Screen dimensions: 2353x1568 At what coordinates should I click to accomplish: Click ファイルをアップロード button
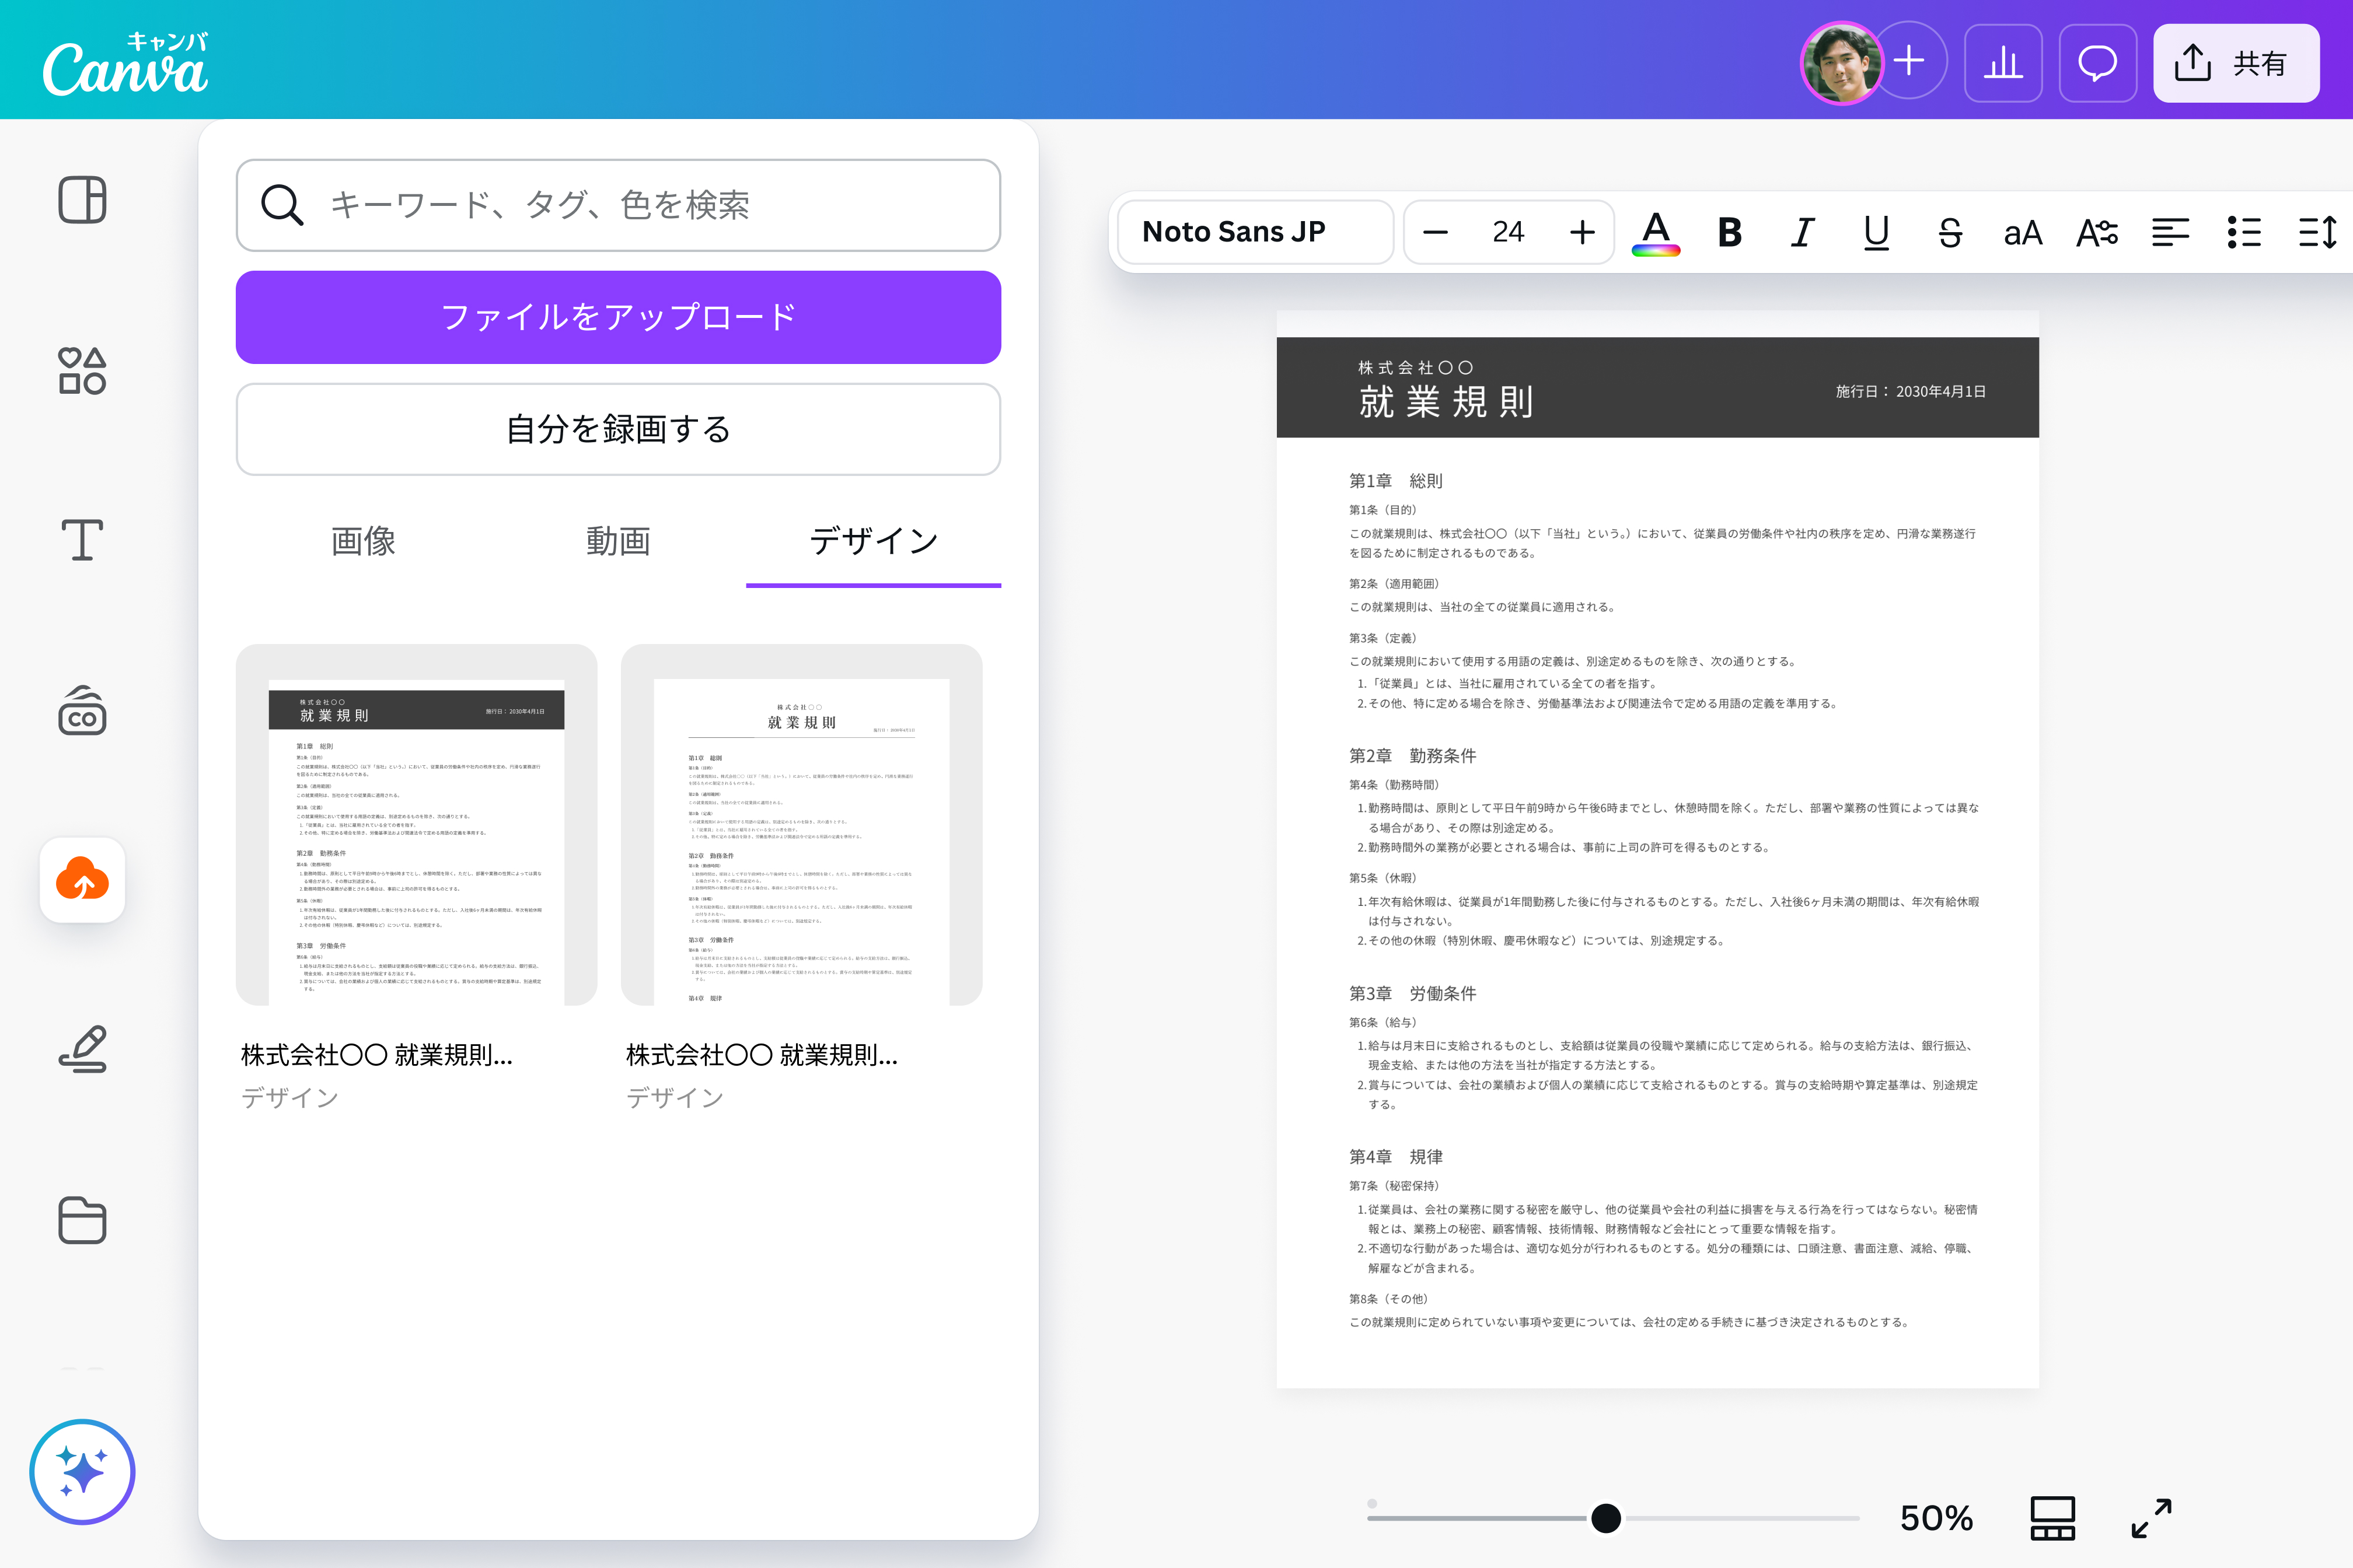point(618,317)
